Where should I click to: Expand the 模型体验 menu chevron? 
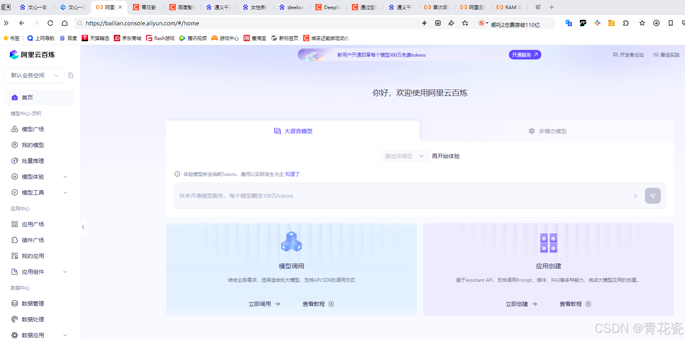pyautogui.click(x=65, y=177)
